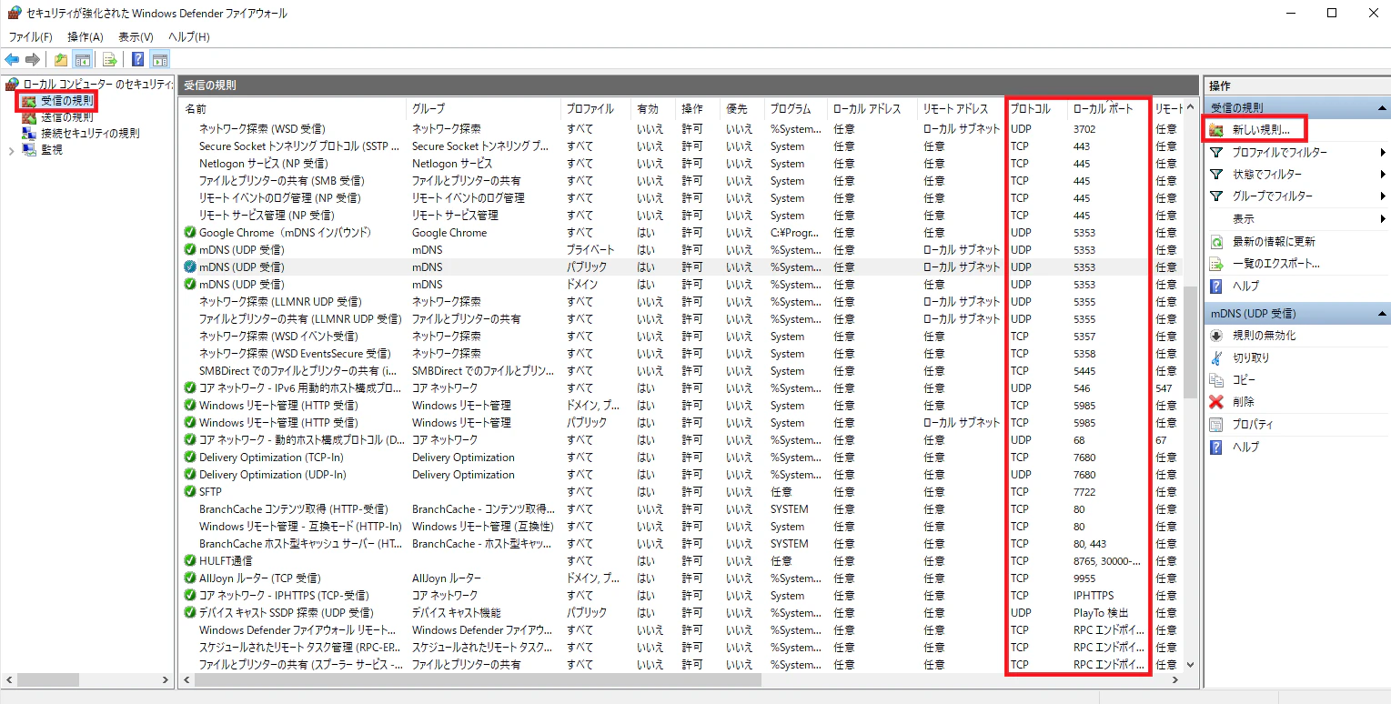Click 新しい規則... to create a rule
The width and height of the screenshot is (1391, 704).
(1261, 130)
